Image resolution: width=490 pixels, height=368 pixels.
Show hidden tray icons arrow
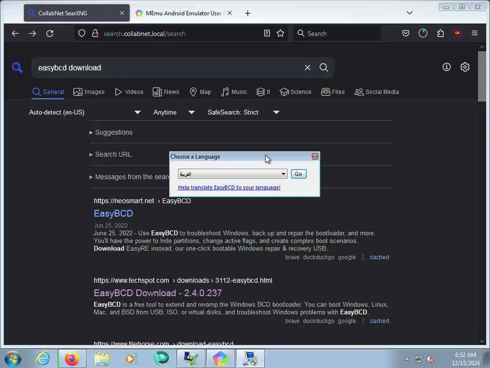point(407,359)
